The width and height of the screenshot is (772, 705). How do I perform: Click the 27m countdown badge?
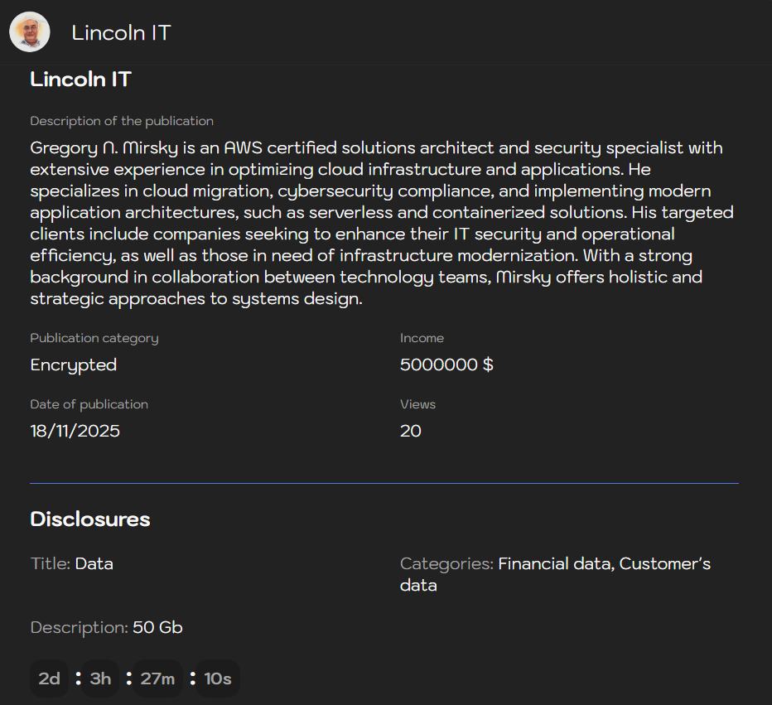(157, 678)
